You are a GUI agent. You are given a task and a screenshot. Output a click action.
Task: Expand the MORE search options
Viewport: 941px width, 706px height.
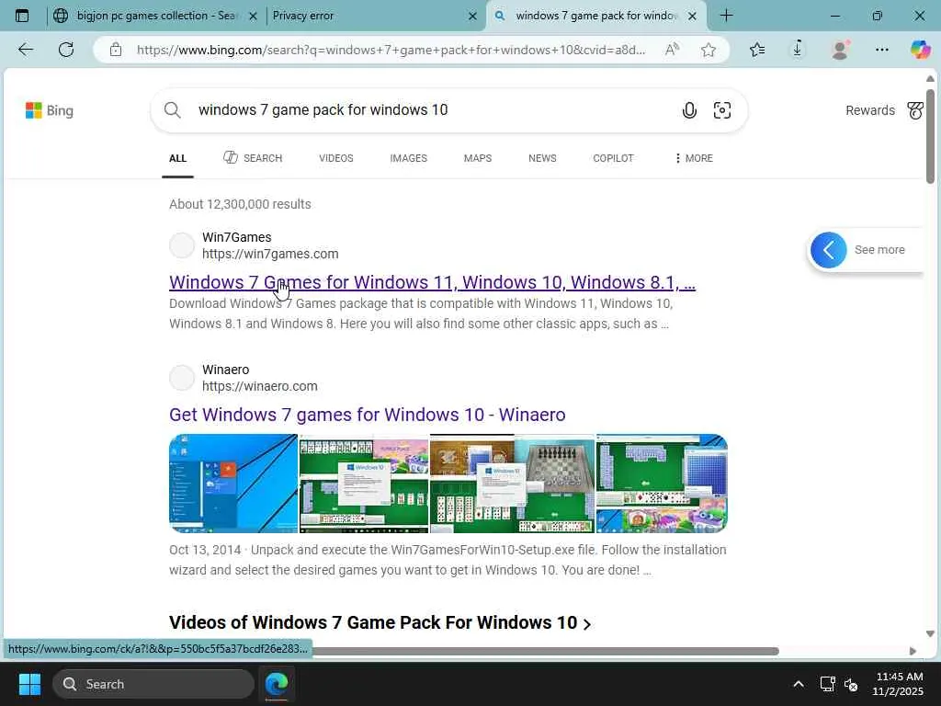point(694,158)
